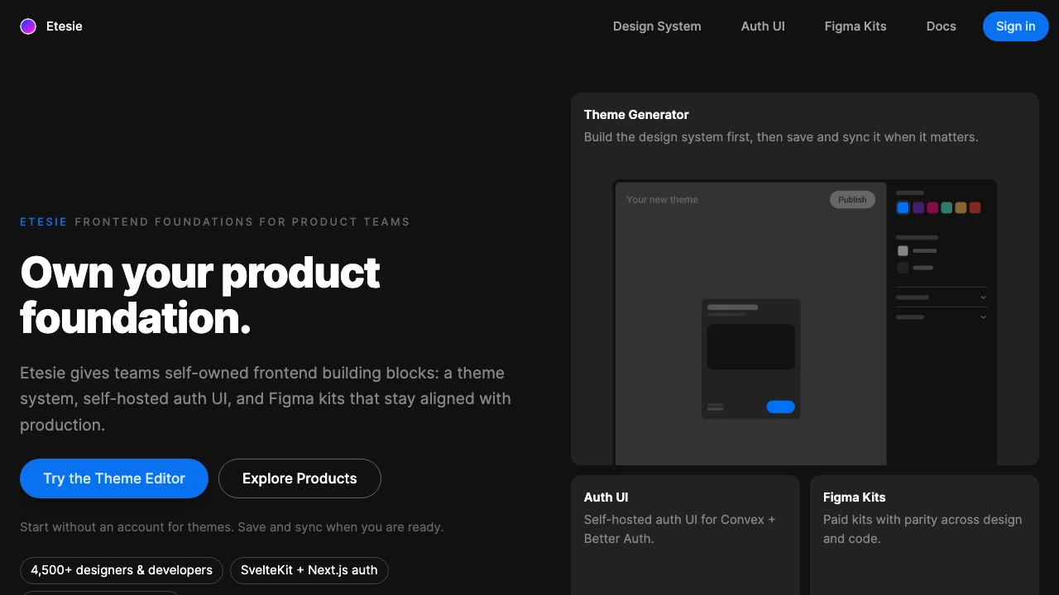
Task: Click 'Paid kits with parity' description text
Action: tap(922, 529)
